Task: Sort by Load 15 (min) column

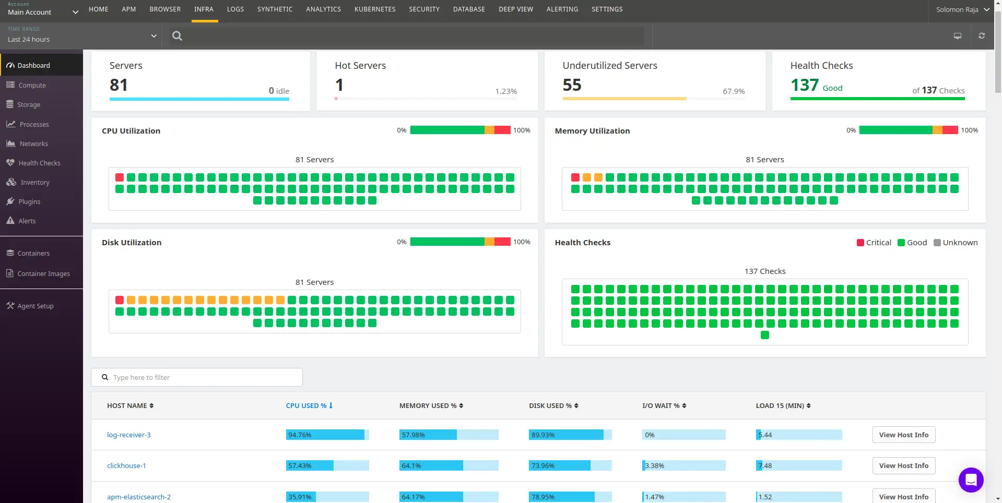Action: pyautogui.click(x=783, y=405)
